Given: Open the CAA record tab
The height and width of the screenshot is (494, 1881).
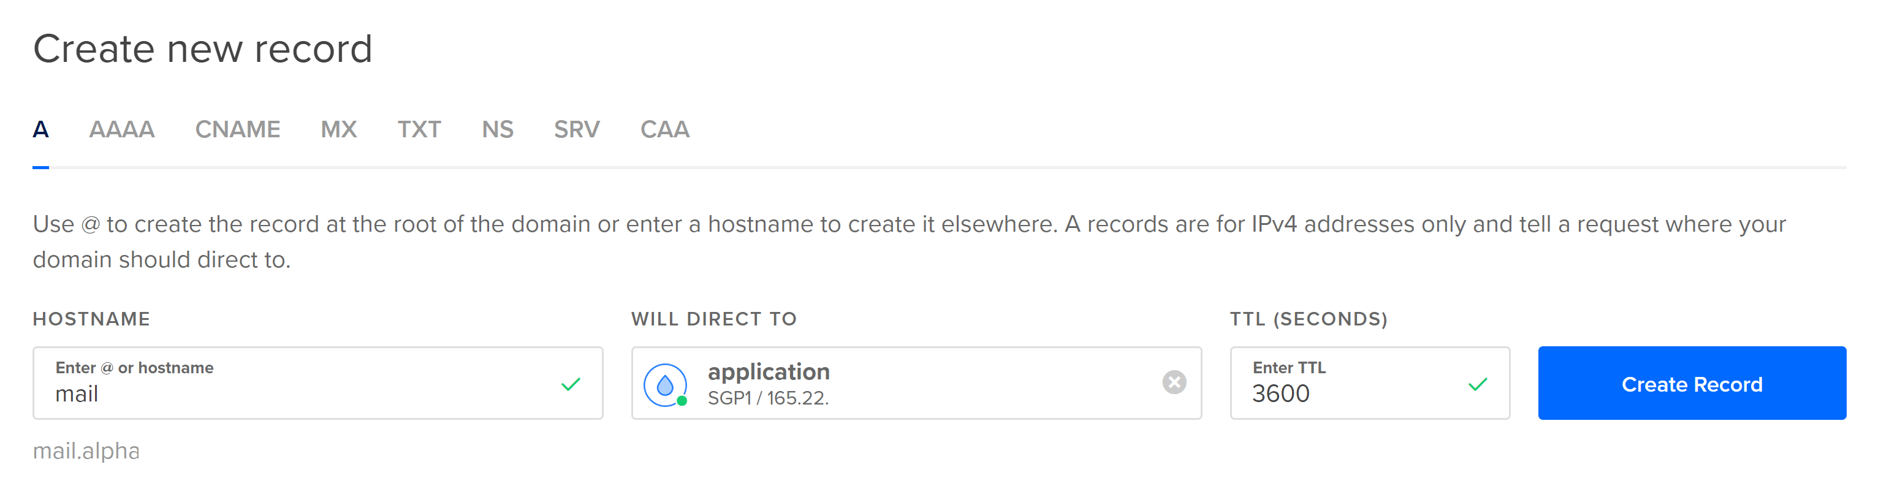Looking at the screenshot, I should click(x=664, y=130).
